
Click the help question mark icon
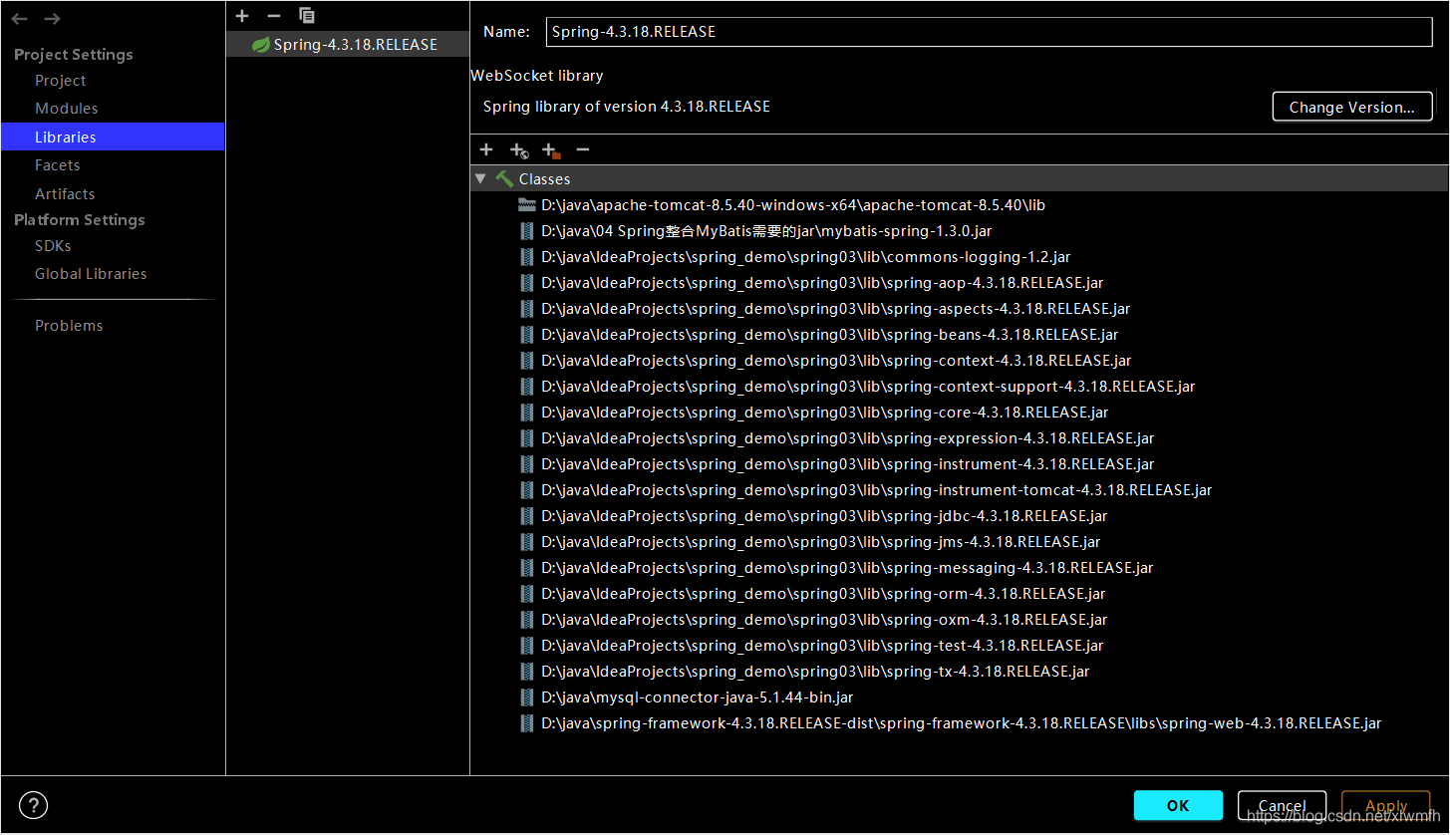tap(34, 805)
